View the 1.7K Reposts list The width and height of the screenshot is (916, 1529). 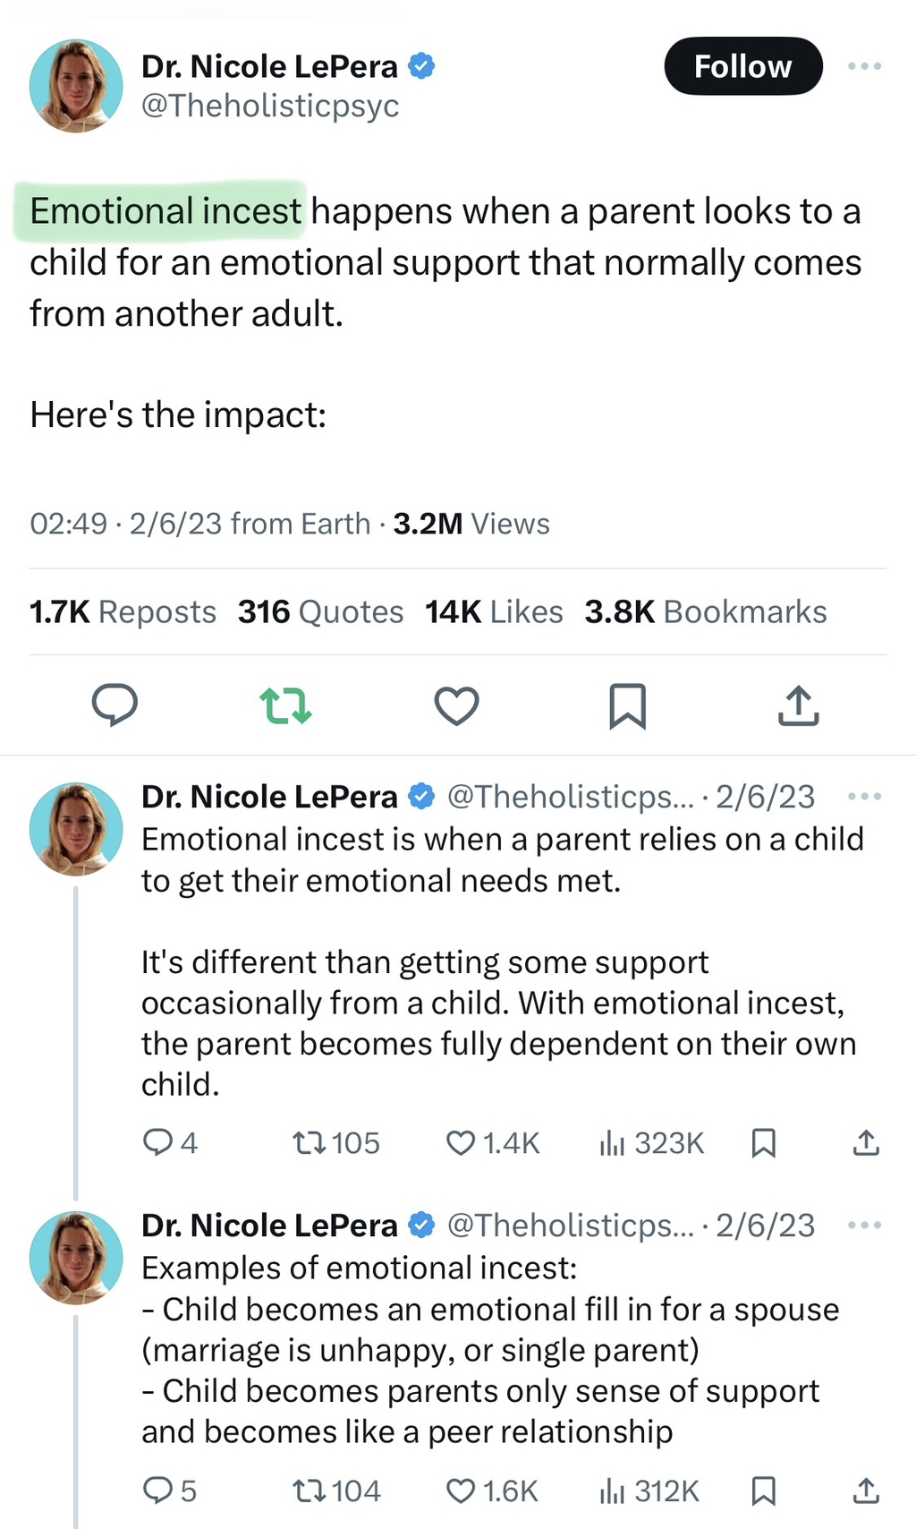click(123, 612)
